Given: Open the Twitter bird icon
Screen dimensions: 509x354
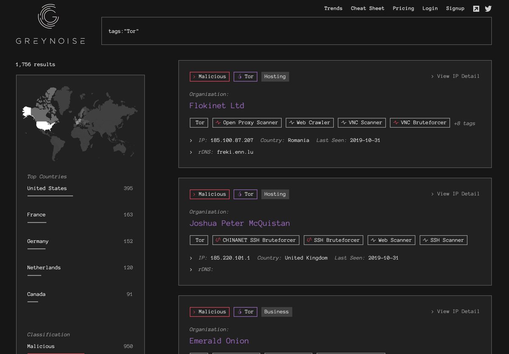Looking at the screenshot, I should 488,8.
